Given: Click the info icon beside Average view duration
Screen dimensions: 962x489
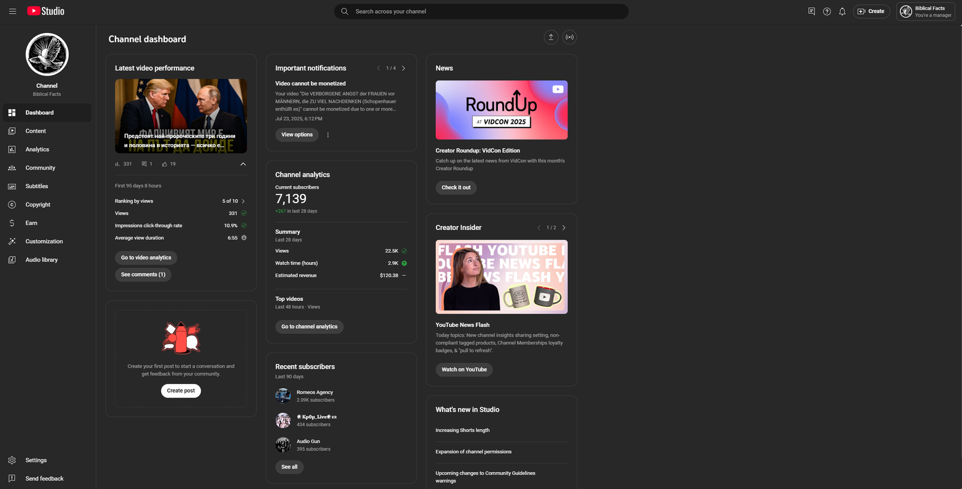Looking at the screenshot, I should point(244,238).
